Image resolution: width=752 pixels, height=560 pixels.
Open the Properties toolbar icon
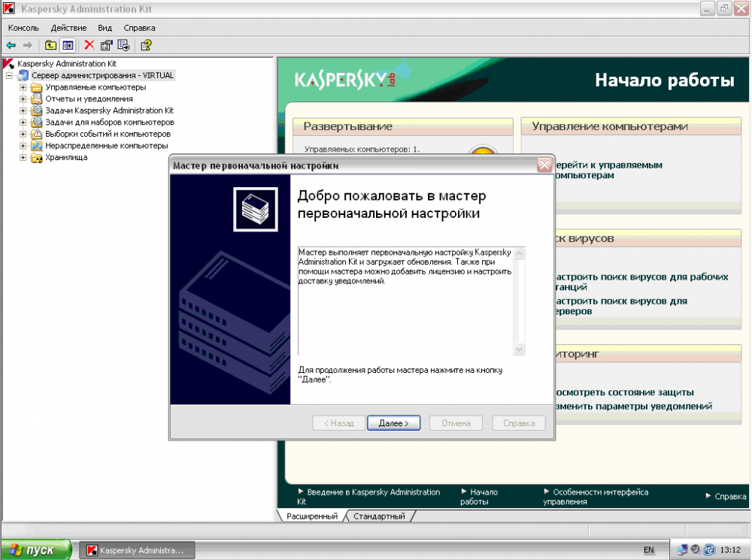click(106, 45)
